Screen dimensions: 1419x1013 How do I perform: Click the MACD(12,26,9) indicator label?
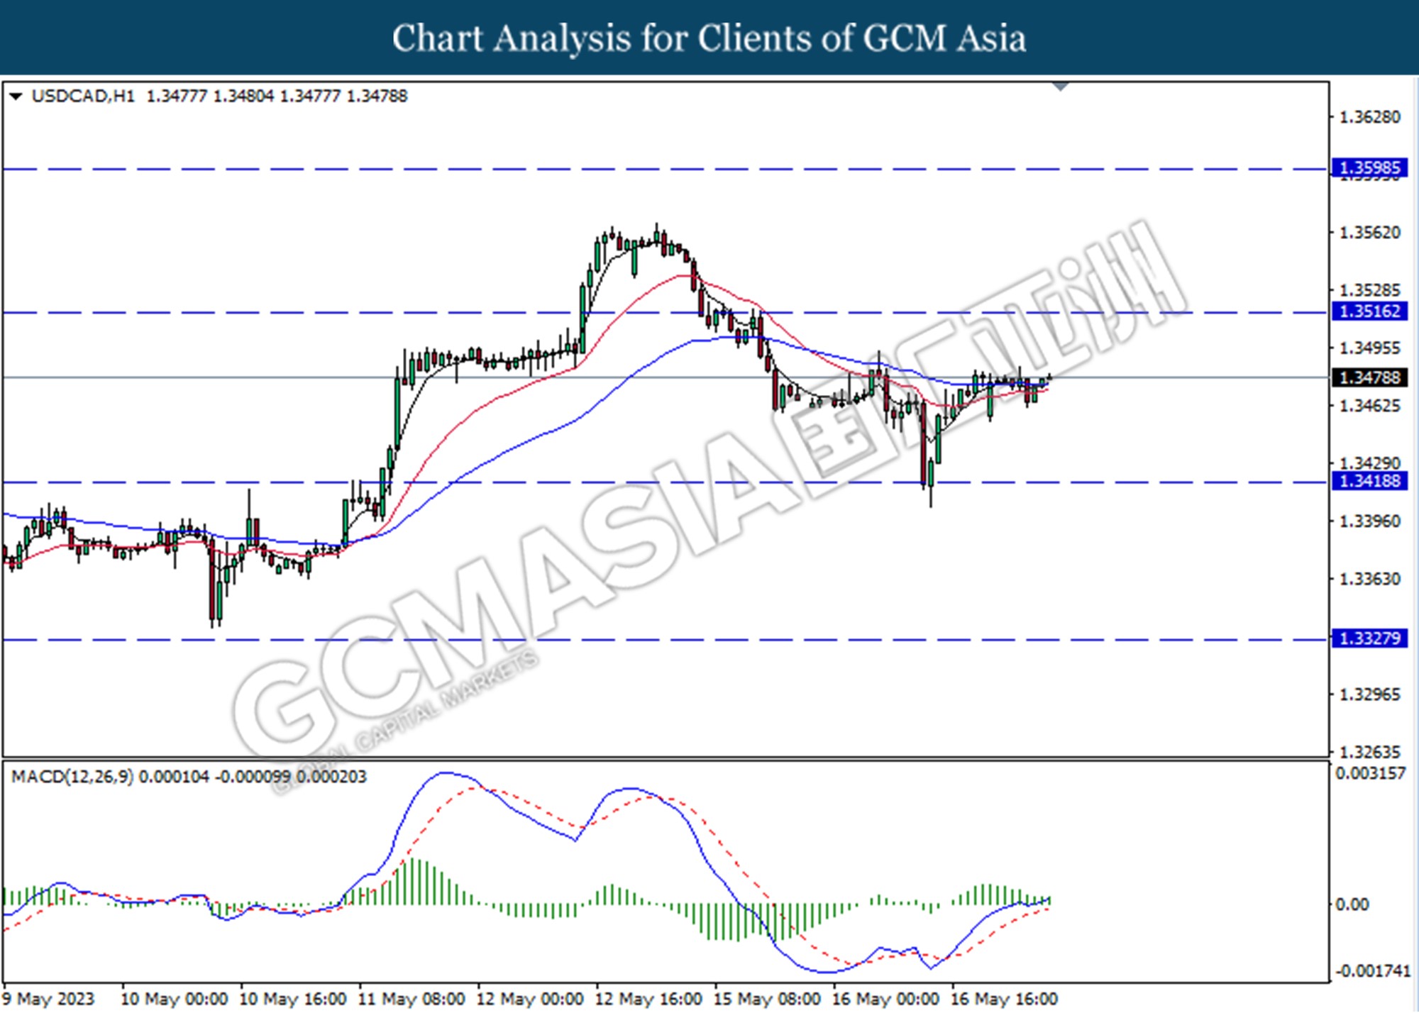tap(72, 777)
